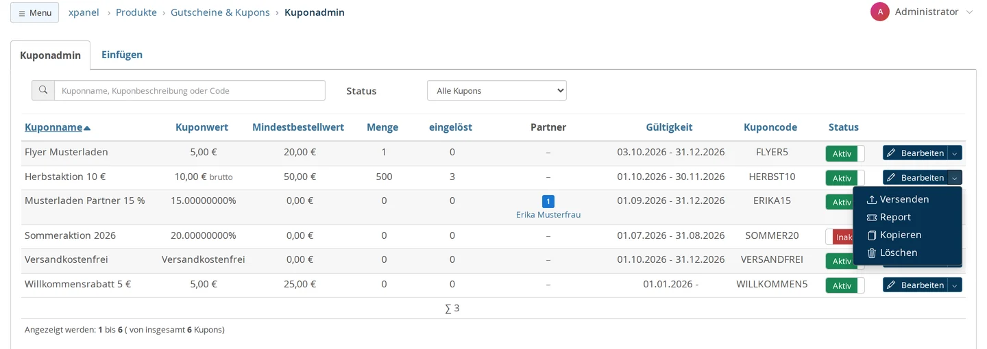Click validity 01.10.2026 - 30.11.2026
Screen dimensions: 987x349
pos(670,177)
